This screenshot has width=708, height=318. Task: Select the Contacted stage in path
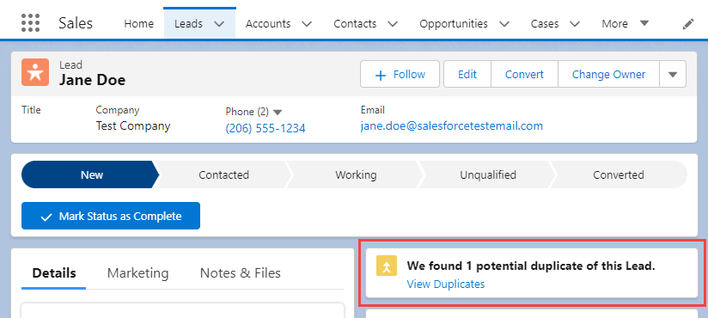pyautogui.click(x=223, y=174)
